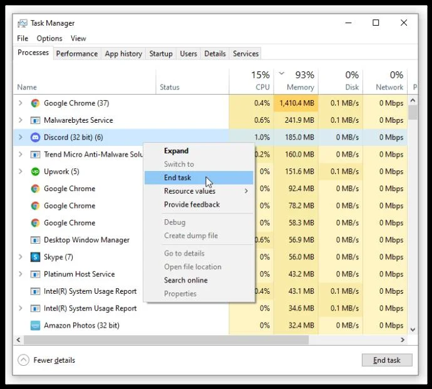Switch to the Services tab

click(246, 54)
